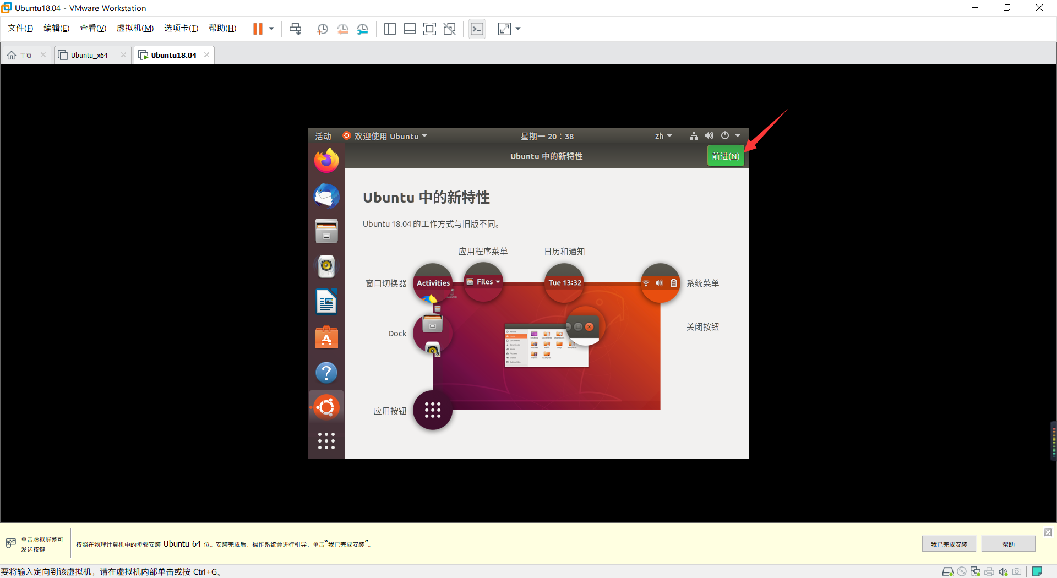The width and height of the screenshot is (1057, 578).
Task: Select the Ubuntu18.04 tab
Action: 172,55
